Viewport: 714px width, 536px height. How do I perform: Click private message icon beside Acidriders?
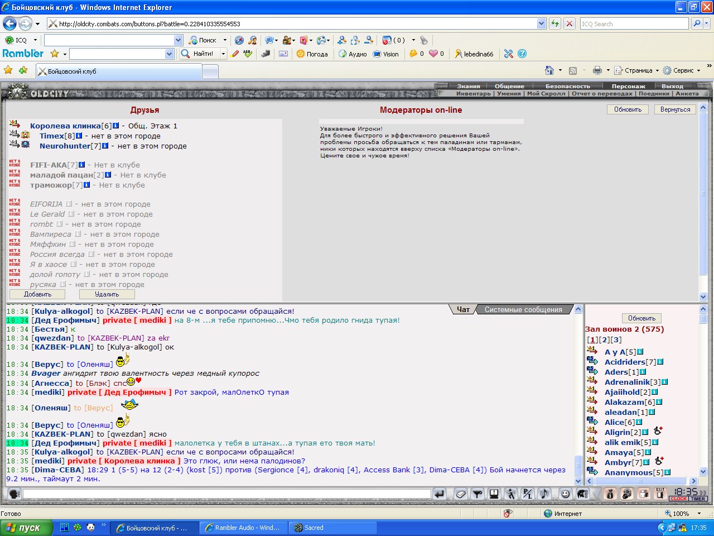(592, 361)
